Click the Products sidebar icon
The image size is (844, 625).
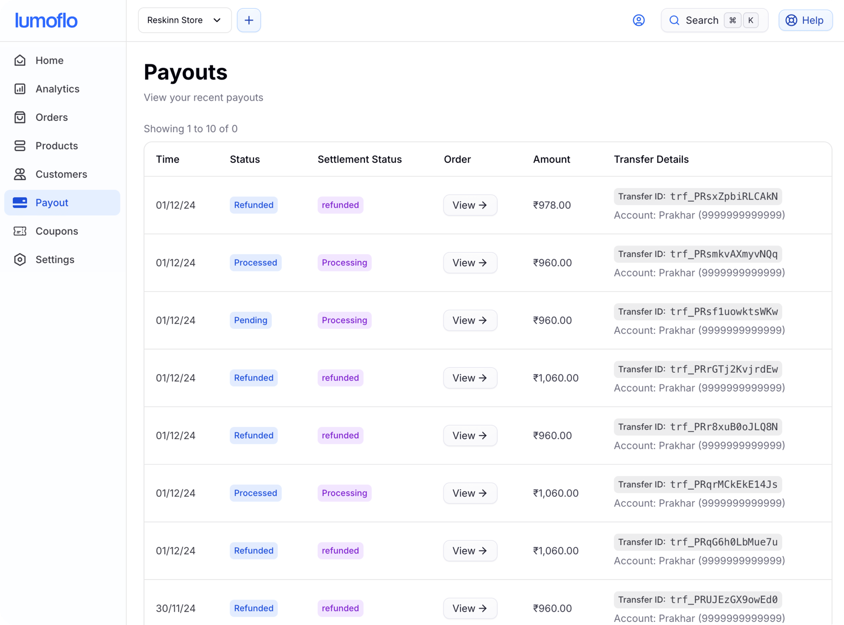[x=20, y=145]
